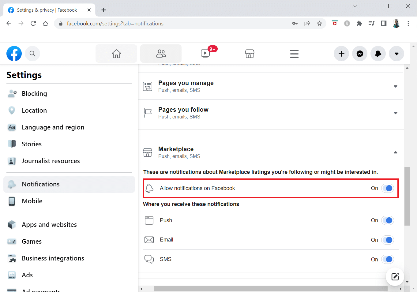Reload the current page
The width and height of the screenshot is (417, 292).
pyautogui.click(x=33, y=24)
